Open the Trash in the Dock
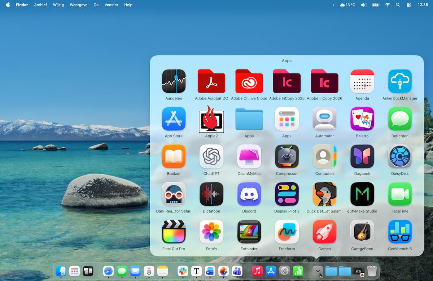 click(372, 271)
